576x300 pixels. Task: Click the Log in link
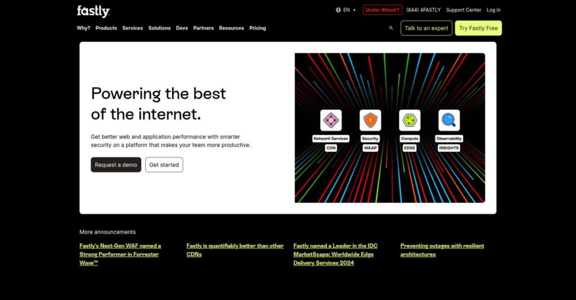pyautogui.click(x=493, y=10)
